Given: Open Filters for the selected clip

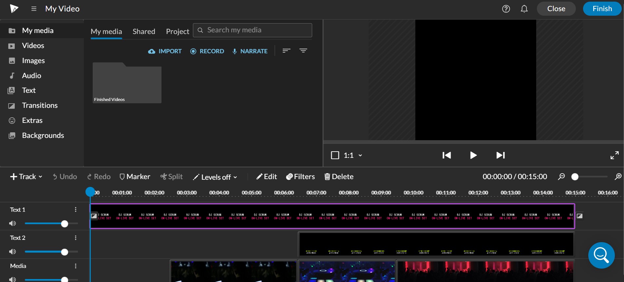Looking at the screenshot, I should pyautogui.click(x=300, y=177).
